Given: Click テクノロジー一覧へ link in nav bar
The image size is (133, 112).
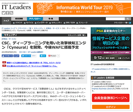Looking at the screenshot, I should pyautogui.click(x=122, y=23).
